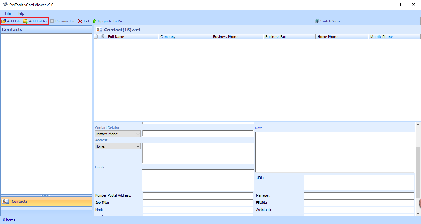The image size is (421, 224).
Task: Click the green Upgrade To Pro arrow icon
Action: (x=94, y=21)
